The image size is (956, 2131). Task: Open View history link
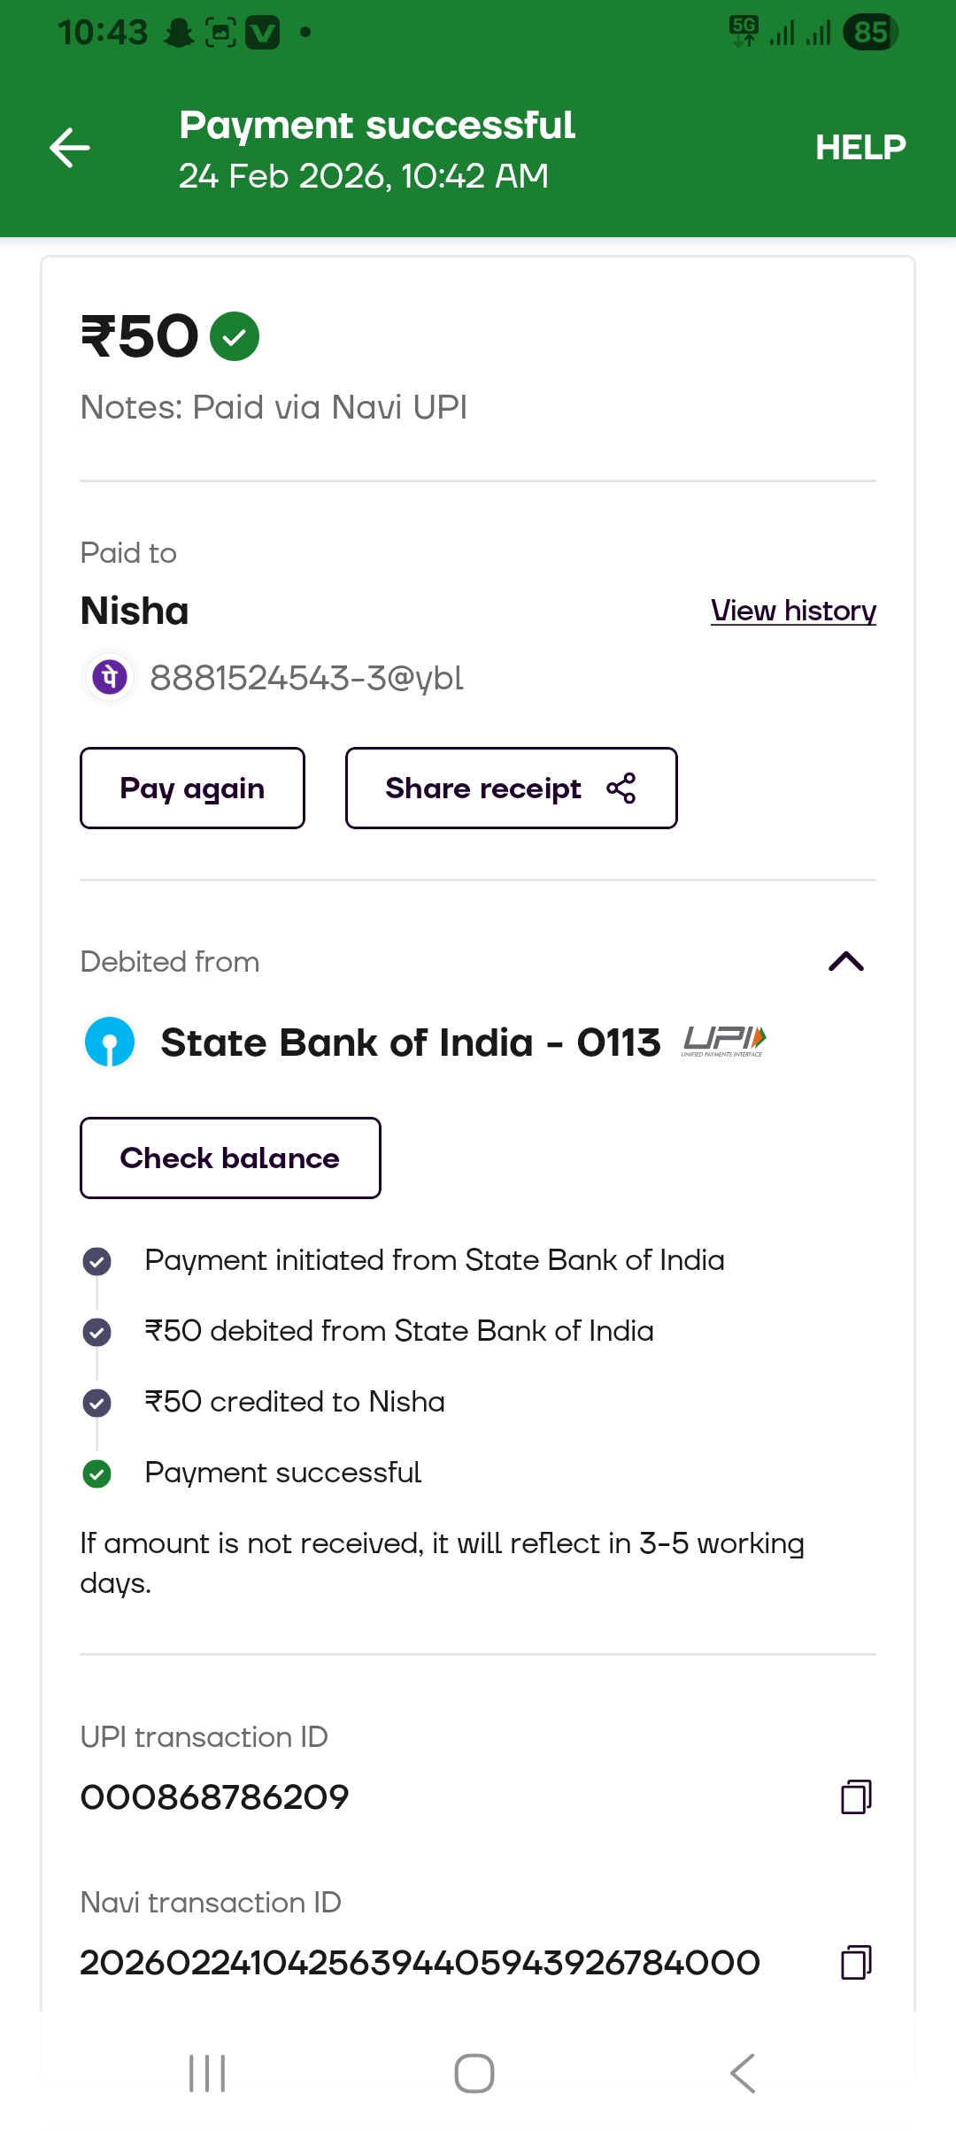coord(793,611)
